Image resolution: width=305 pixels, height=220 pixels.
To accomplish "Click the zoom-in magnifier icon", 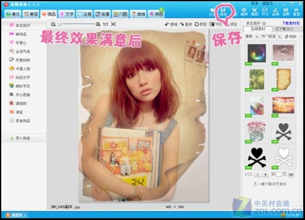I will (x=98, y=24).
